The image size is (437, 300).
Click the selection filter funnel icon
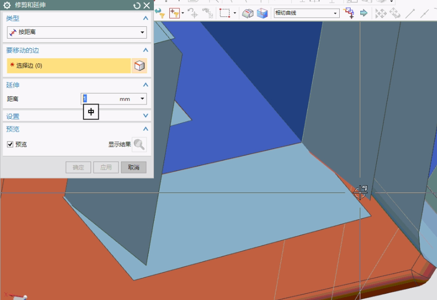pyautogui.click(x=174, y=13)
